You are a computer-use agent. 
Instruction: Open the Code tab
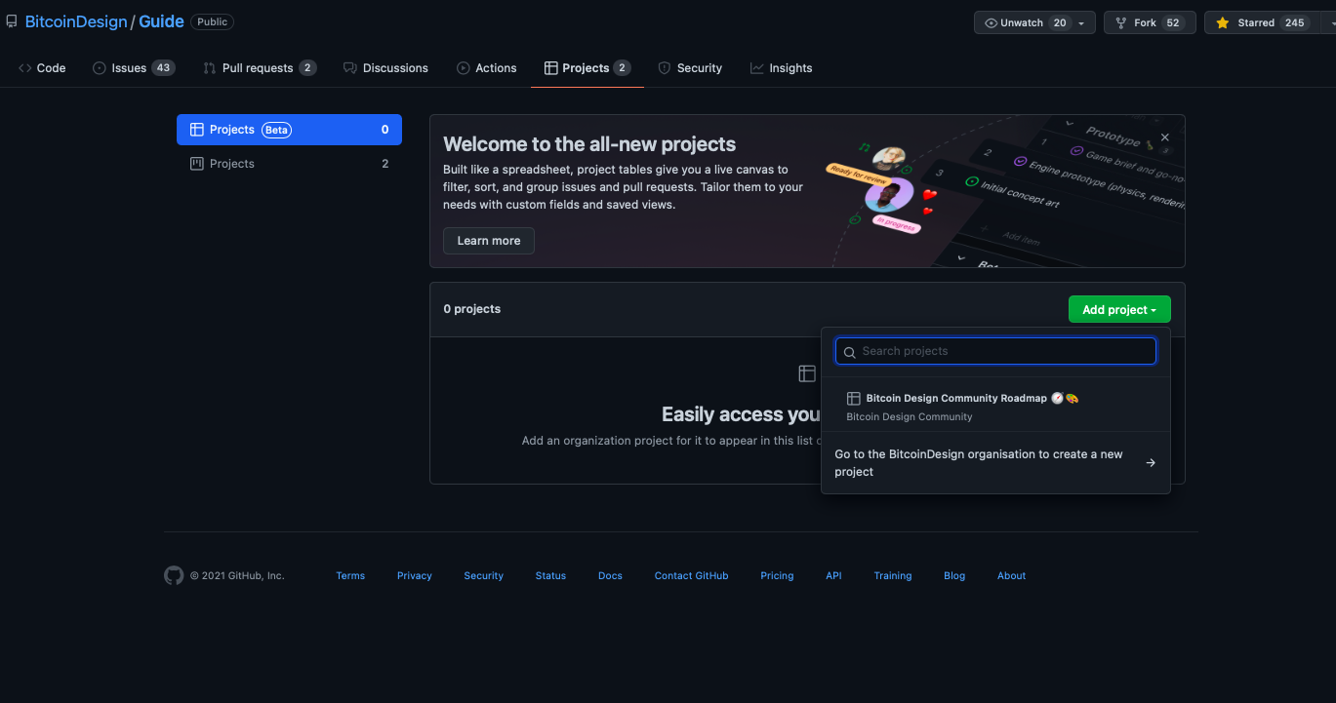(x=42, y=68)
